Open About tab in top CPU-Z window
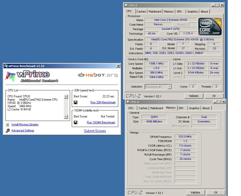This screenshot has width=241, height=196. [x=204, y=12]
